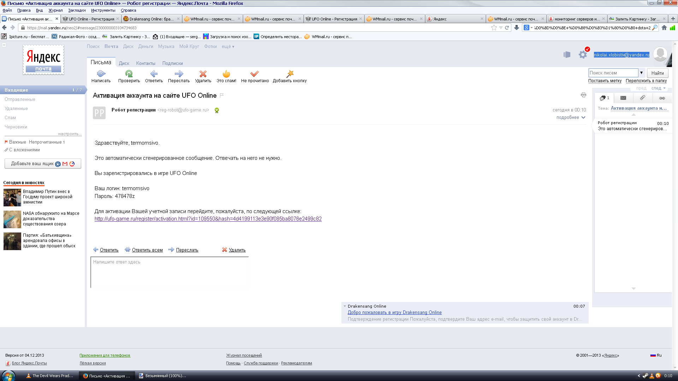Open the links tab in right panel
Viewport: 678px width, 381px height.
coord(662,98)
